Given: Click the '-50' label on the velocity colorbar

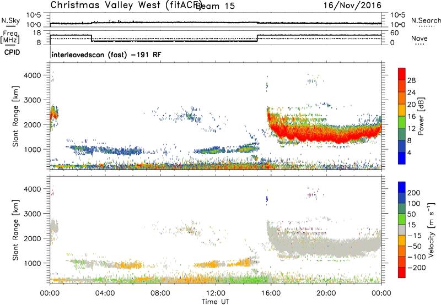Looking at the screenshot, I should click(x=415, y=246).
